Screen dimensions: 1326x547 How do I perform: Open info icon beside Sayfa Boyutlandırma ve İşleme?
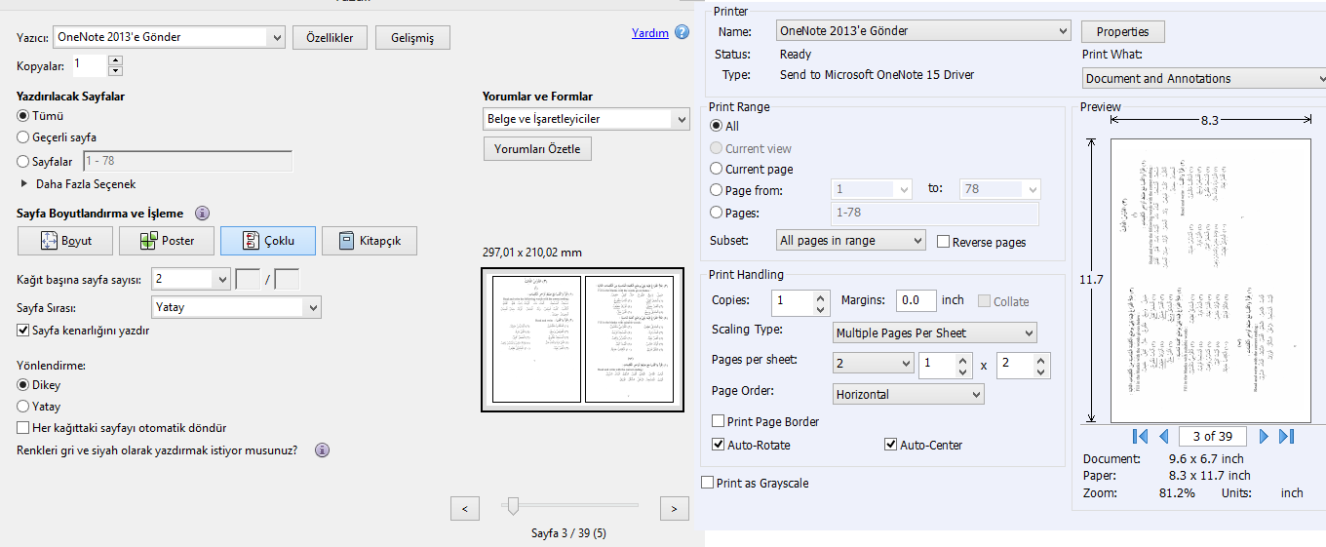tap(203, 214)
